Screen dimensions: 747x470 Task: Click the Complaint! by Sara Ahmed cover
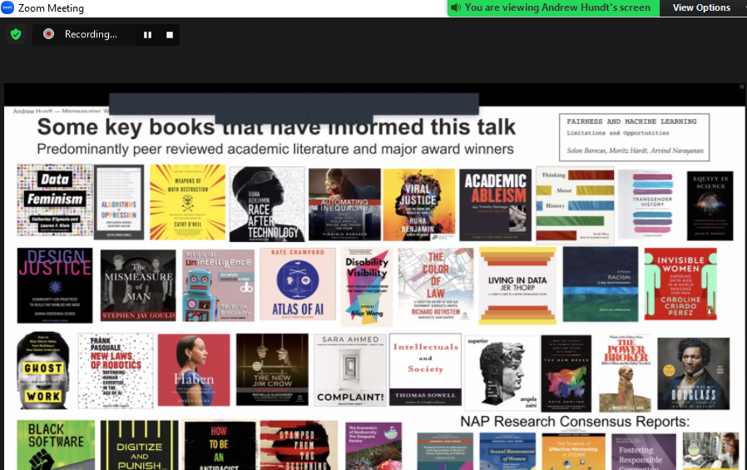click(x=350, y=370)
